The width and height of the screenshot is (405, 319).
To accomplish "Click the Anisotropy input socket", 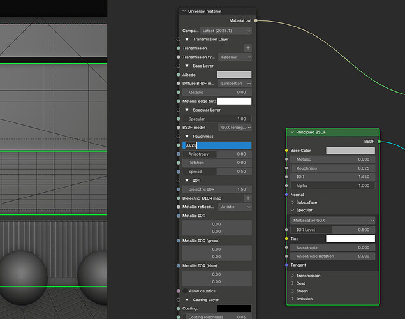I will (x=178, y=154).
